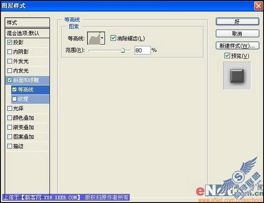Select the 混合选项:默认 blending options entry
The image size is (264, 203).
(x=27, y=33)
